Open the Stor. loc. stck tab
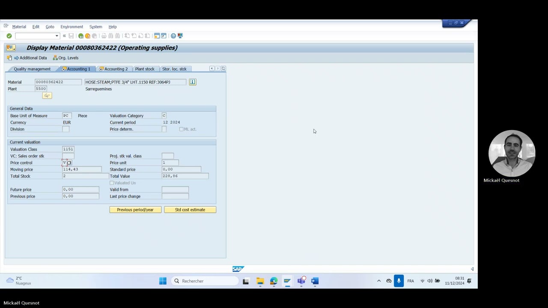The height and width of the screenshot is (308, 548). click(x=174, y=69)
